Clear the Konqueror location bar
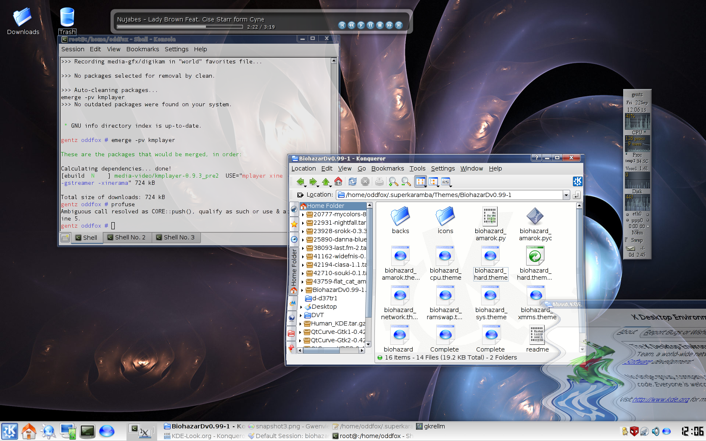The height and width of the screenshot is (441, 706). [300, 195]
